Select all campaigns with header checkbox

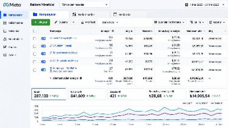35,31
